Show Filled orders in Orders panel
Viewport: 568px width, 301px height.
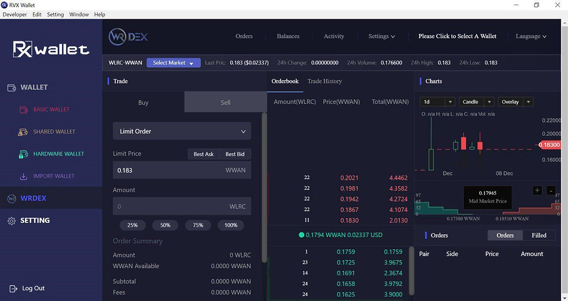[539, 235]
